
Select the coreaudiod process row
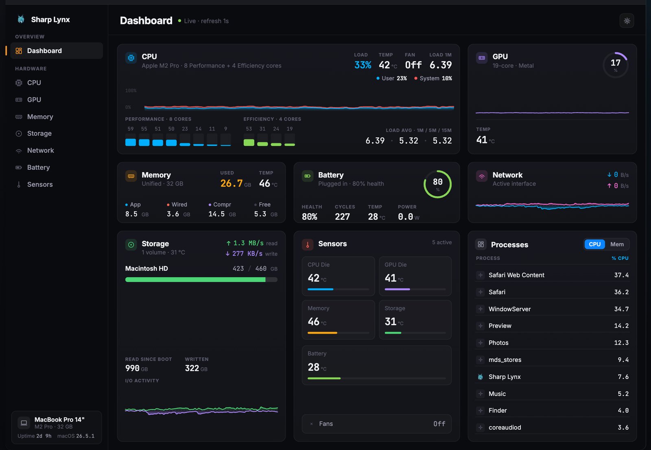coord(552,428)
